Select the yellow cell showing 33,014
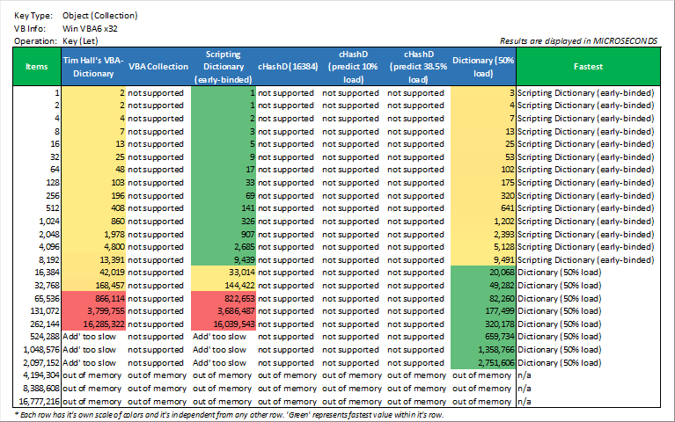Screen dimensions: 675x422 (x=222, y=273)
